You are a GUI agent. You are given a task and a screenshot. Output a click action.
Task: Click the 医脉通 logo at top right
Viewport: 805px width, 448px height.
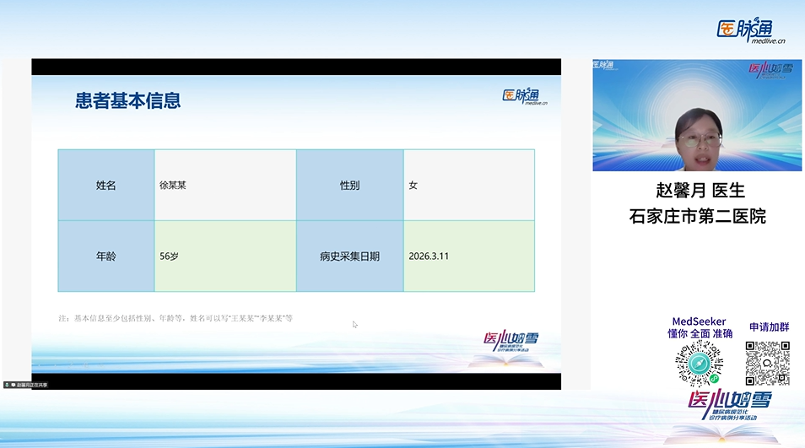coord(751,30)
